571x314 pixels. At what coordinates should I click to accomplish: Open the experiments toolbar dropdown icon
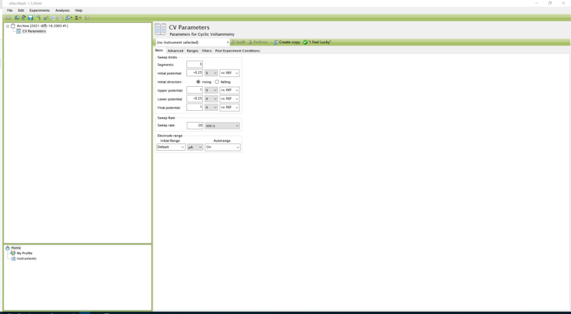pos(69,17)
